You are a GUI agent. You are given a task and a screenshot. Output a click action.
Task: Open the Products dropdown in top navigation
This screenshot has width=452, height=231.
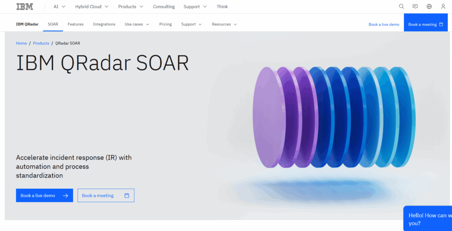131,7
